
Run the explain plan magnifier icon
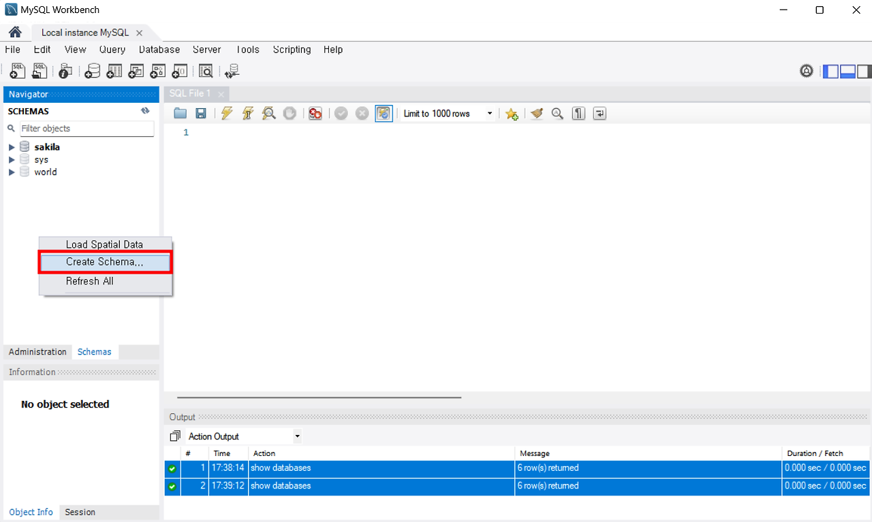click(269, 114)
